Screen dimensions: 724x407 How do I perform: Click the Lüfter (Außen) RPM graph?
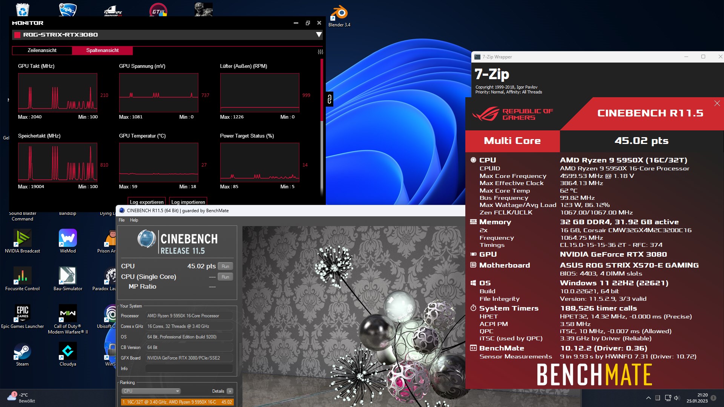coord(260,93)
